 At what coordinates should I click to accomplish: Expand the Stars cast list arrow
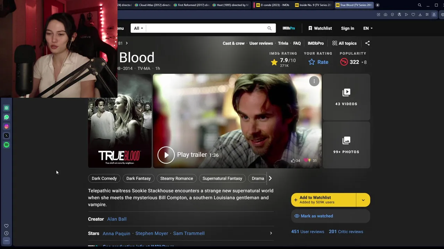271,233
